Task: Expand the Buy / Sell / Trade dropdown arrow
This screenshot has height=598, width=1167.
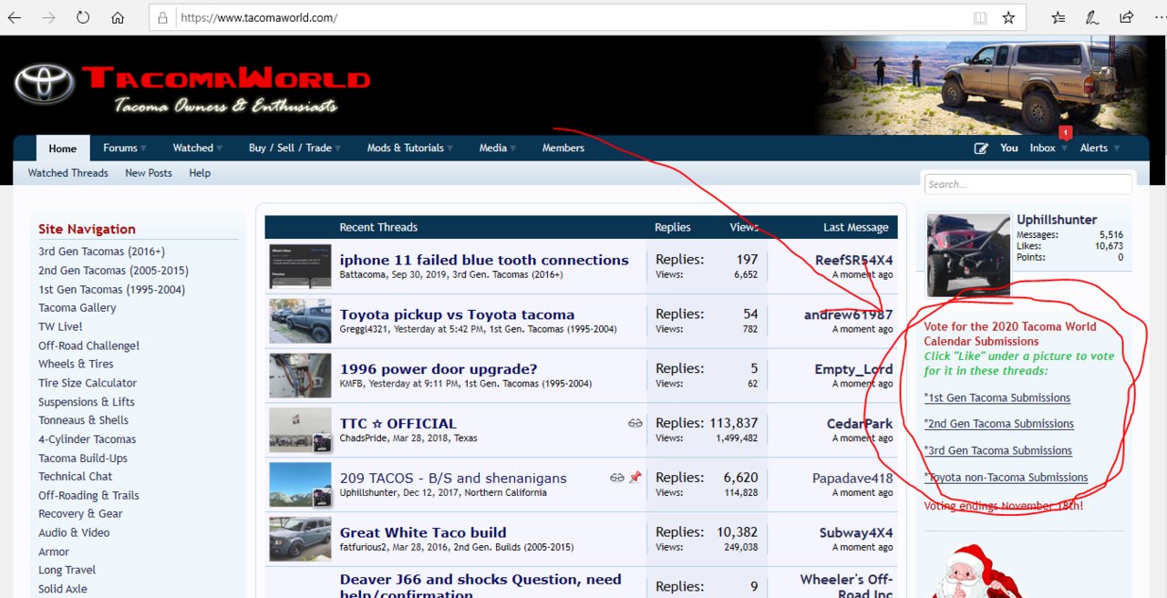Action: coord(338,149)
